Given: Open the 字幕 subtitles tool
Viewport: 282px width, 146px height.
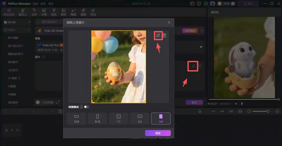Looking at the screenshot, I should click(44, 12).
